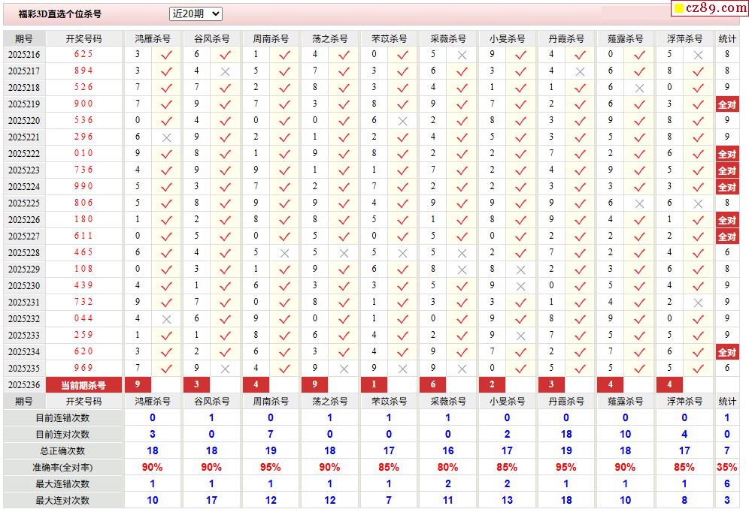Click the 总正确次数 row label
This screenshot has width=749, height=512.
point(62,450)
